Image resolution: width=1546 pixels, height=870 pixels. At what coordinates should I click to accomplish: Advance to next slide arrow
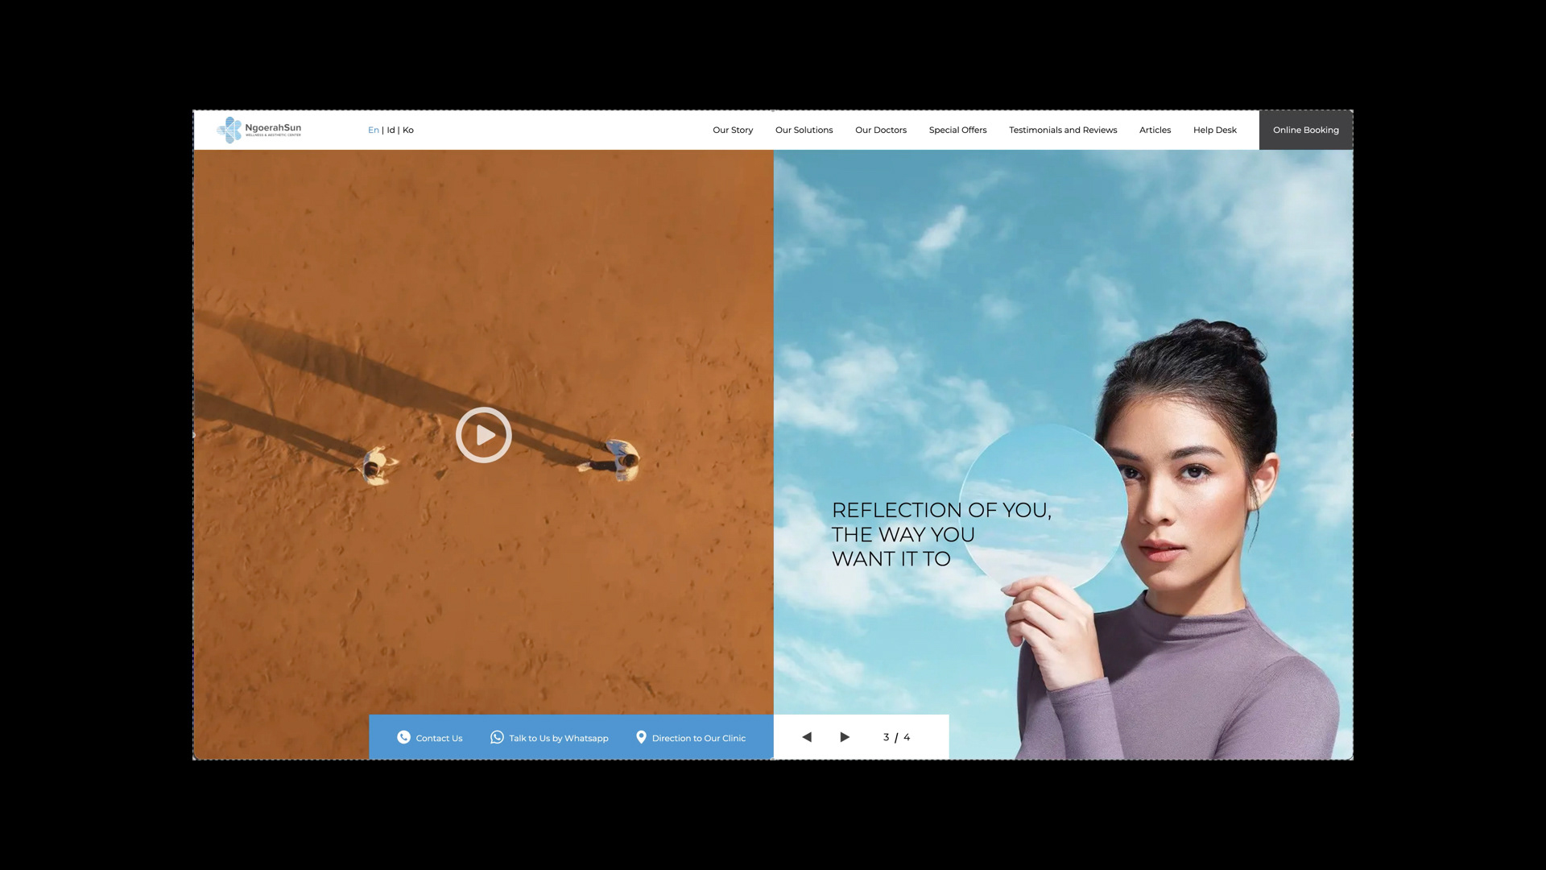point(845,737)
